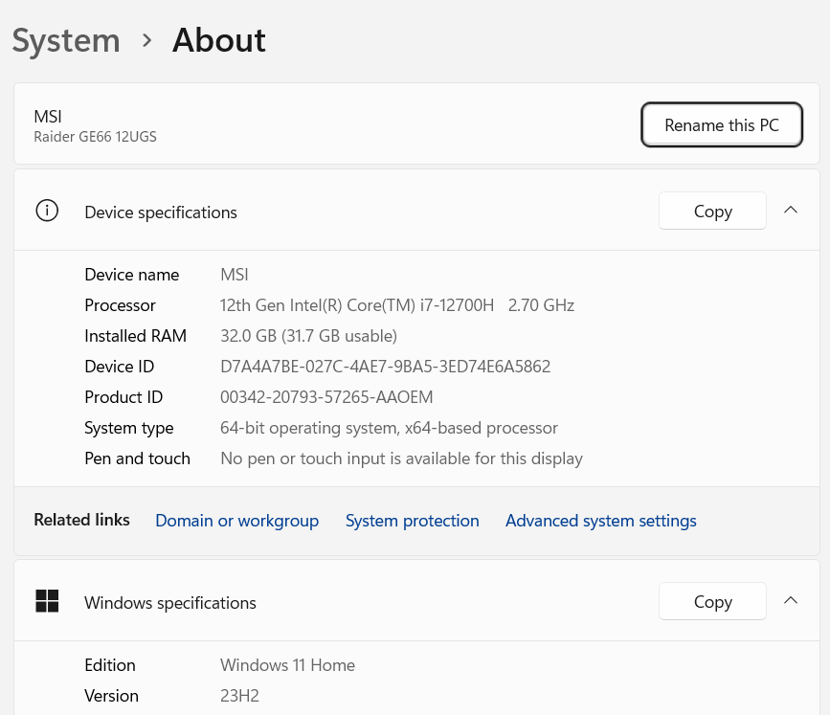
Task: Click the Device ID label
Action: point(119,367)
